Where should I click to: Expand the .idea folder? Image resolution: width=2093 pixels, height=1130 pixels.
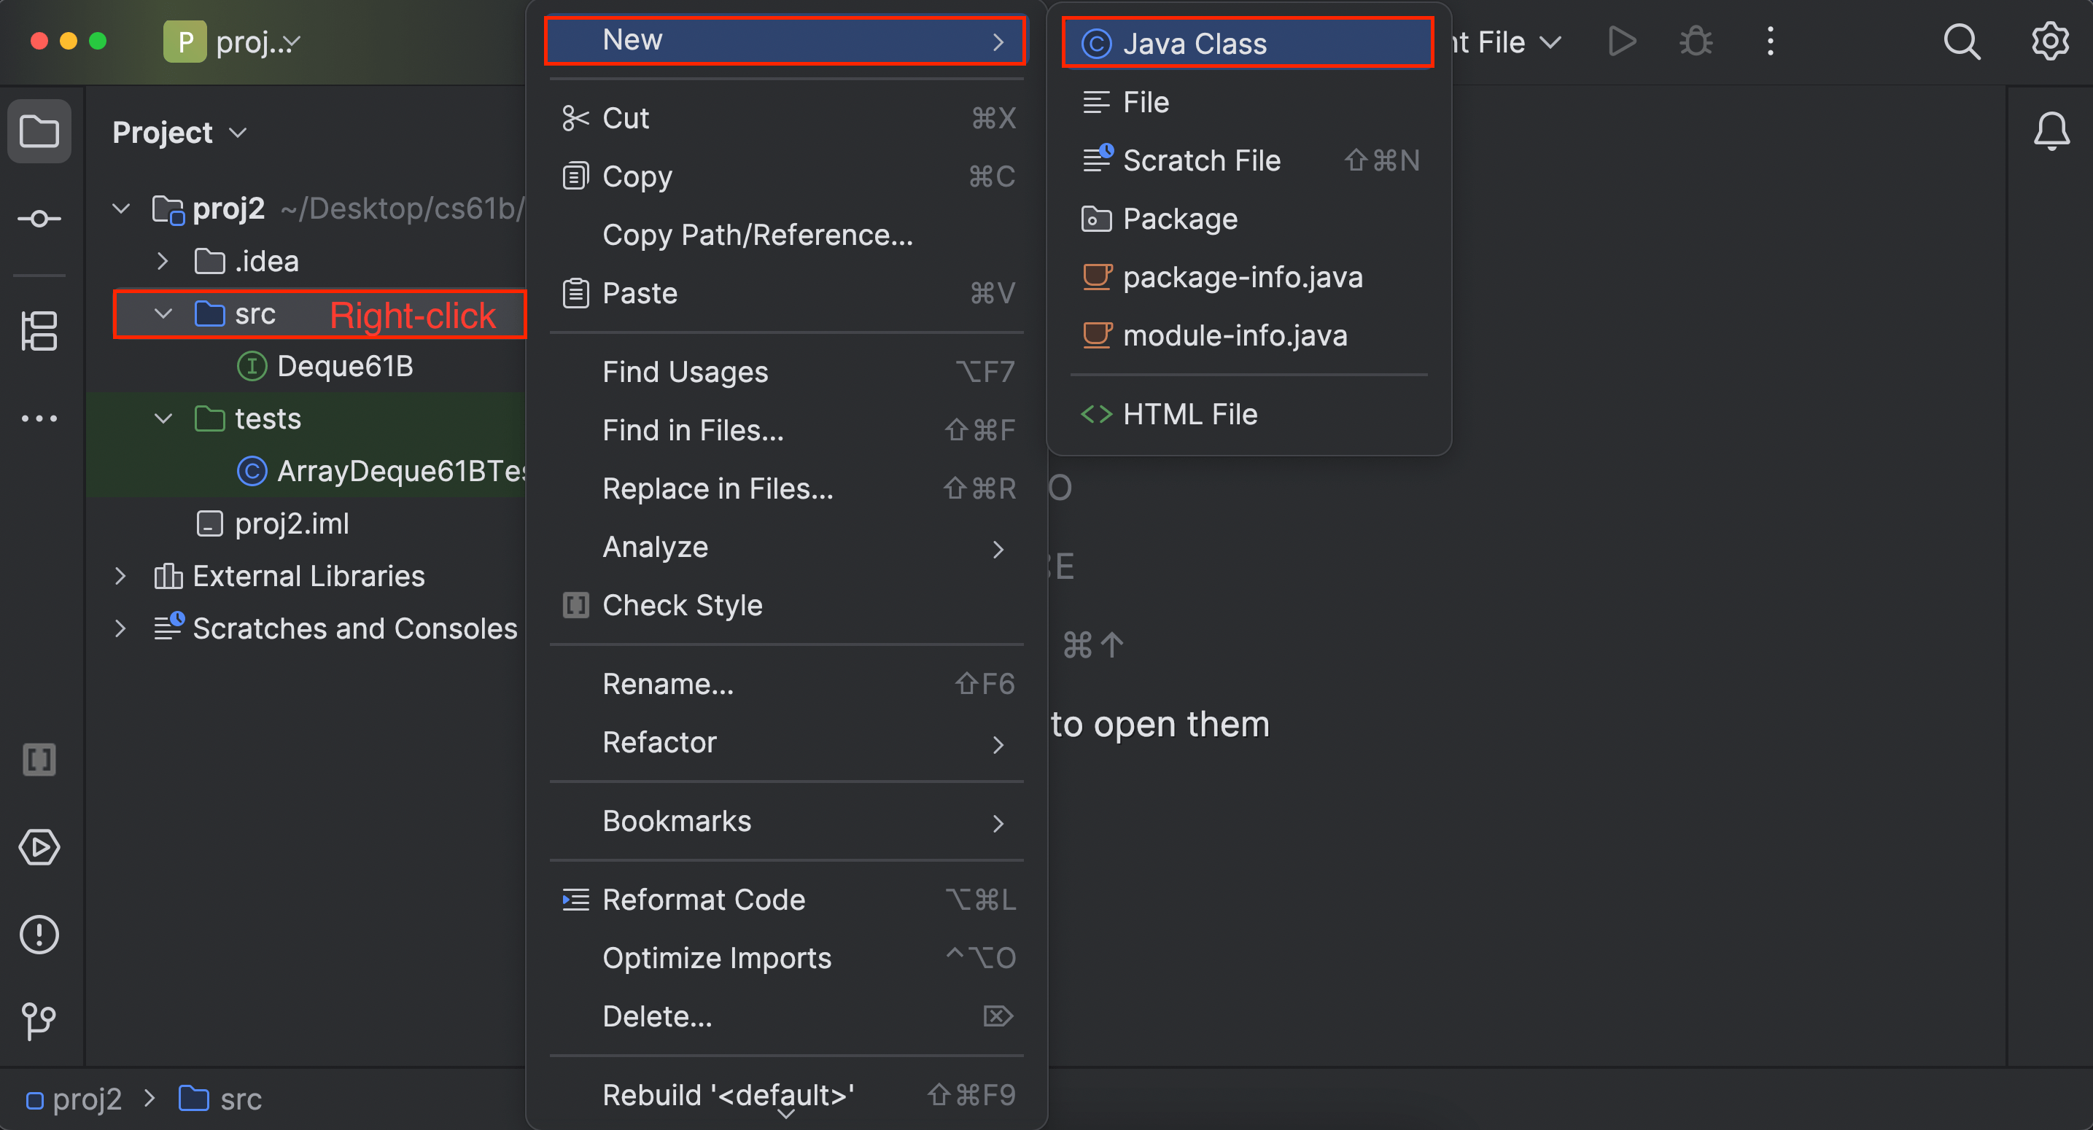(163, 262)
